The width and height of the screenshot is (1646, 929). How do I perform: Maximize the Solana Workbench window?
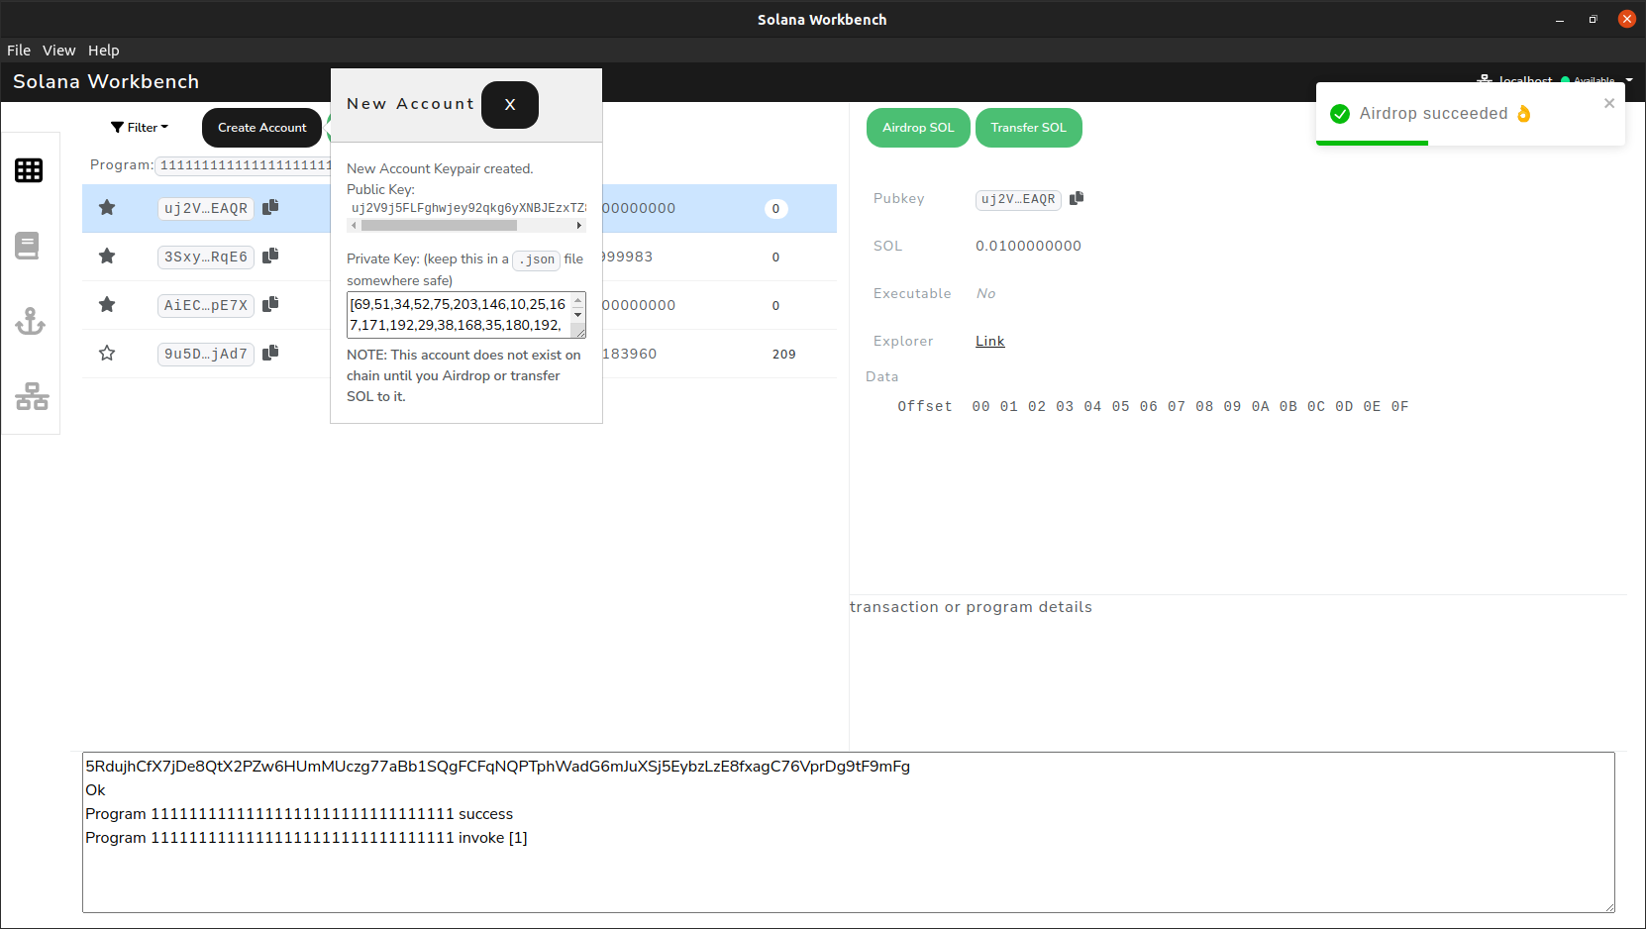tap(1594, 19)
